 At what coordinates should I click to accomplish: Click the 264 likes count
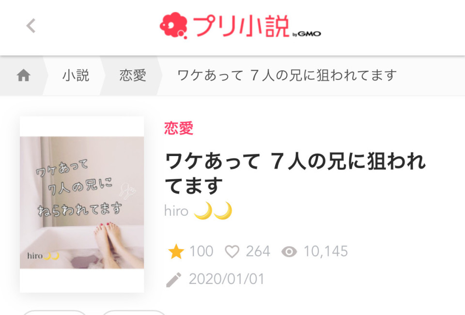258,251
